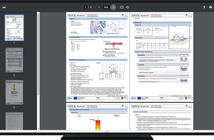Image resolution: width=214 pixels, height=140 pixels.
Task: Click the document title "get"
Action: click(x=4, y=7)
